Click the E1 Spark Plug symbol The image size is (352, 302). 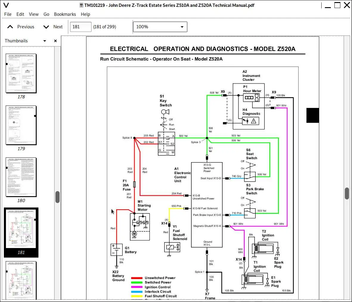pos(267,281)
